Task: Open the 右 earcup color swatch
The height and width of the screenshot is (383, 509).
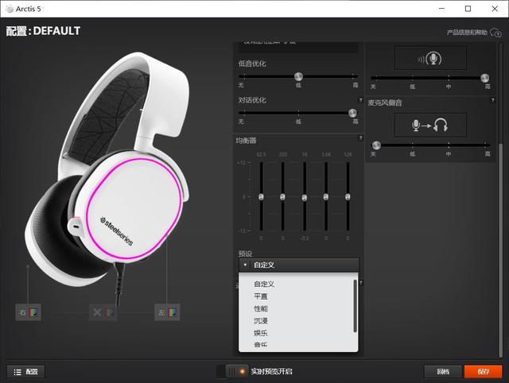Action: tap(33, 312)
